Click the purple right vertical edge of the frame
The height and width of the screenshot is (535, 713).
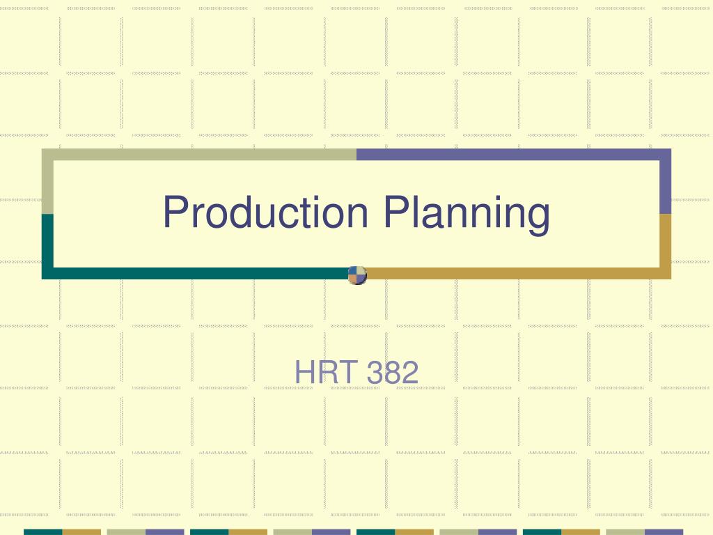pos(666,181)
